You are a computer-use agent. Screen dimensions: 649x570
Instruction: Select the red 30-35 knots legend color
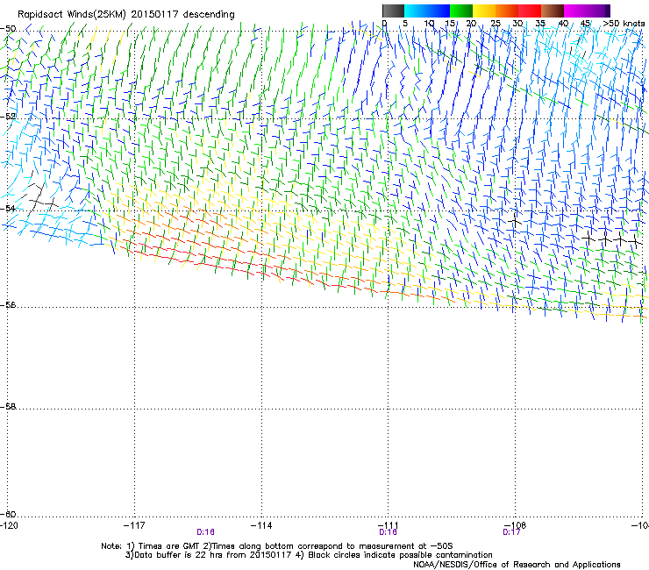(x=530, y=11)
